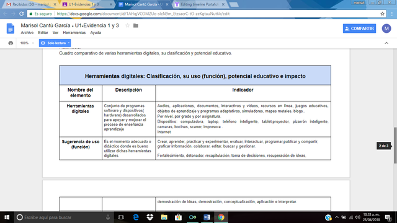Open File Explorer from taskbar
The image size is (397, 223).
(x=164, y=217)
